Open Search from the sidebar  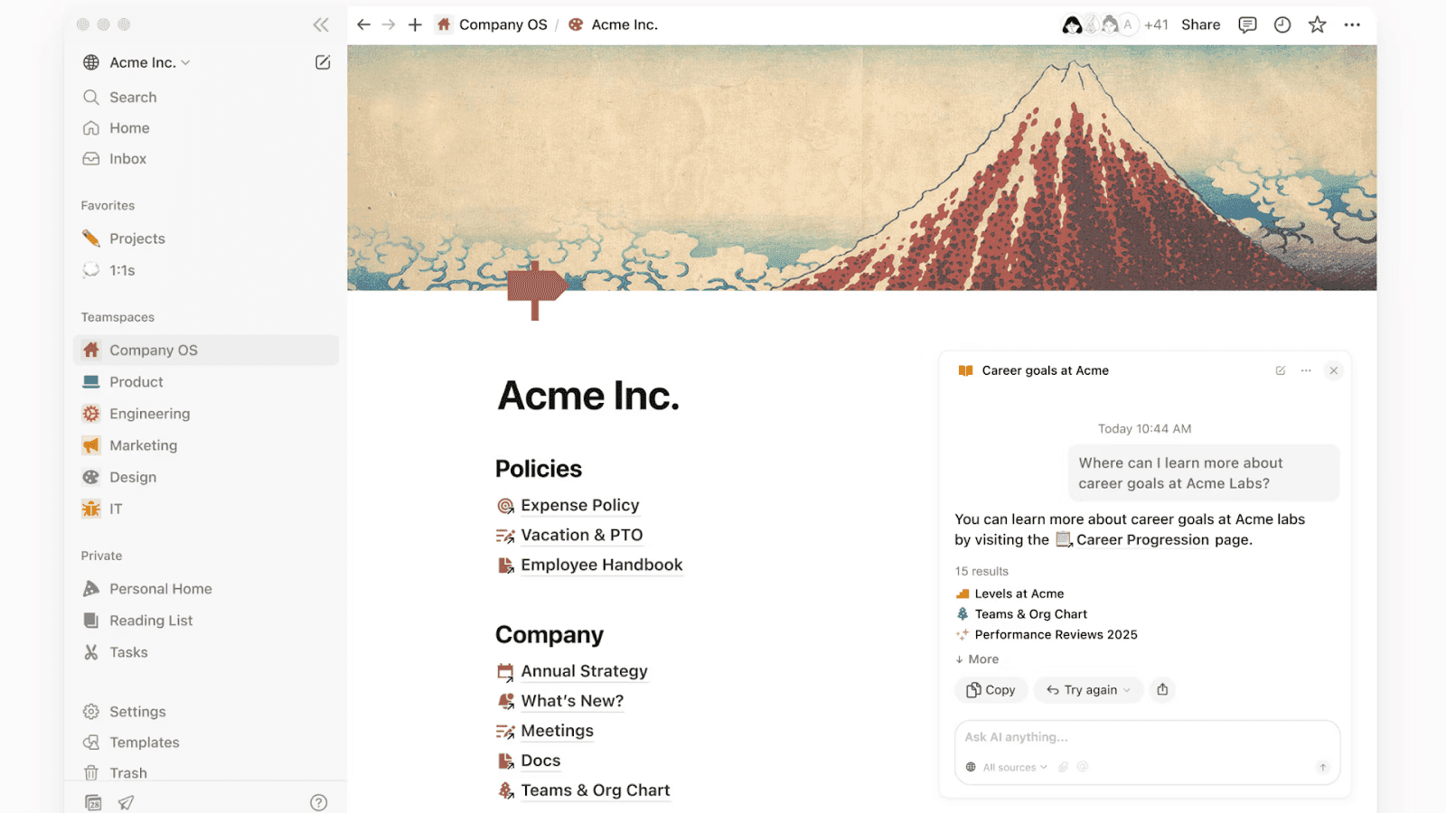coord(133,97)
